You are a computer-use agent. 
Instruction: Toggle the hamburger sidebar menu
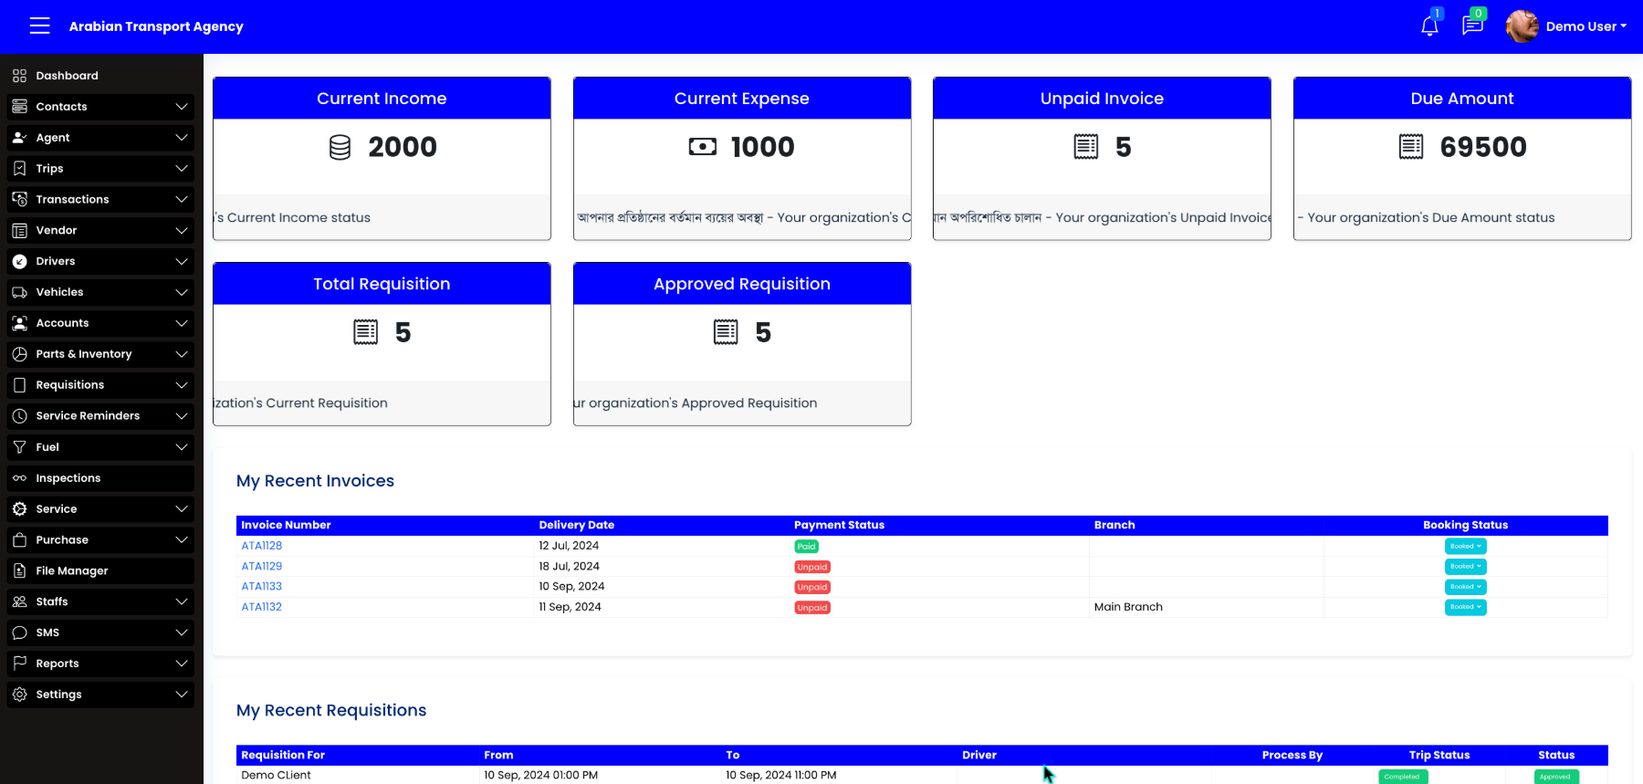click(39, 26)
